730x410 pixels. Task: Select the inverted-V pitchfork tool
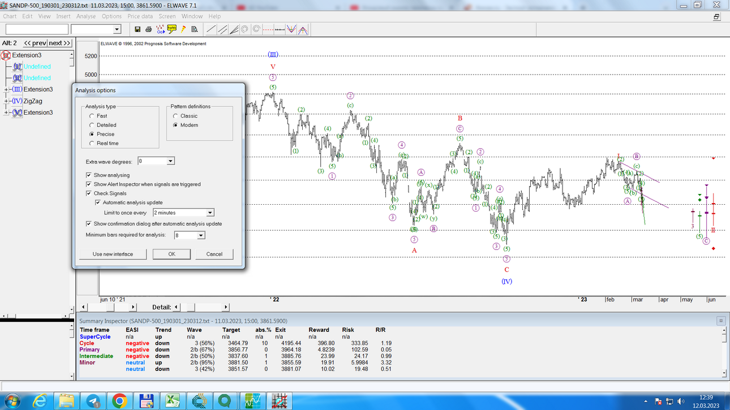click(303, 29)
